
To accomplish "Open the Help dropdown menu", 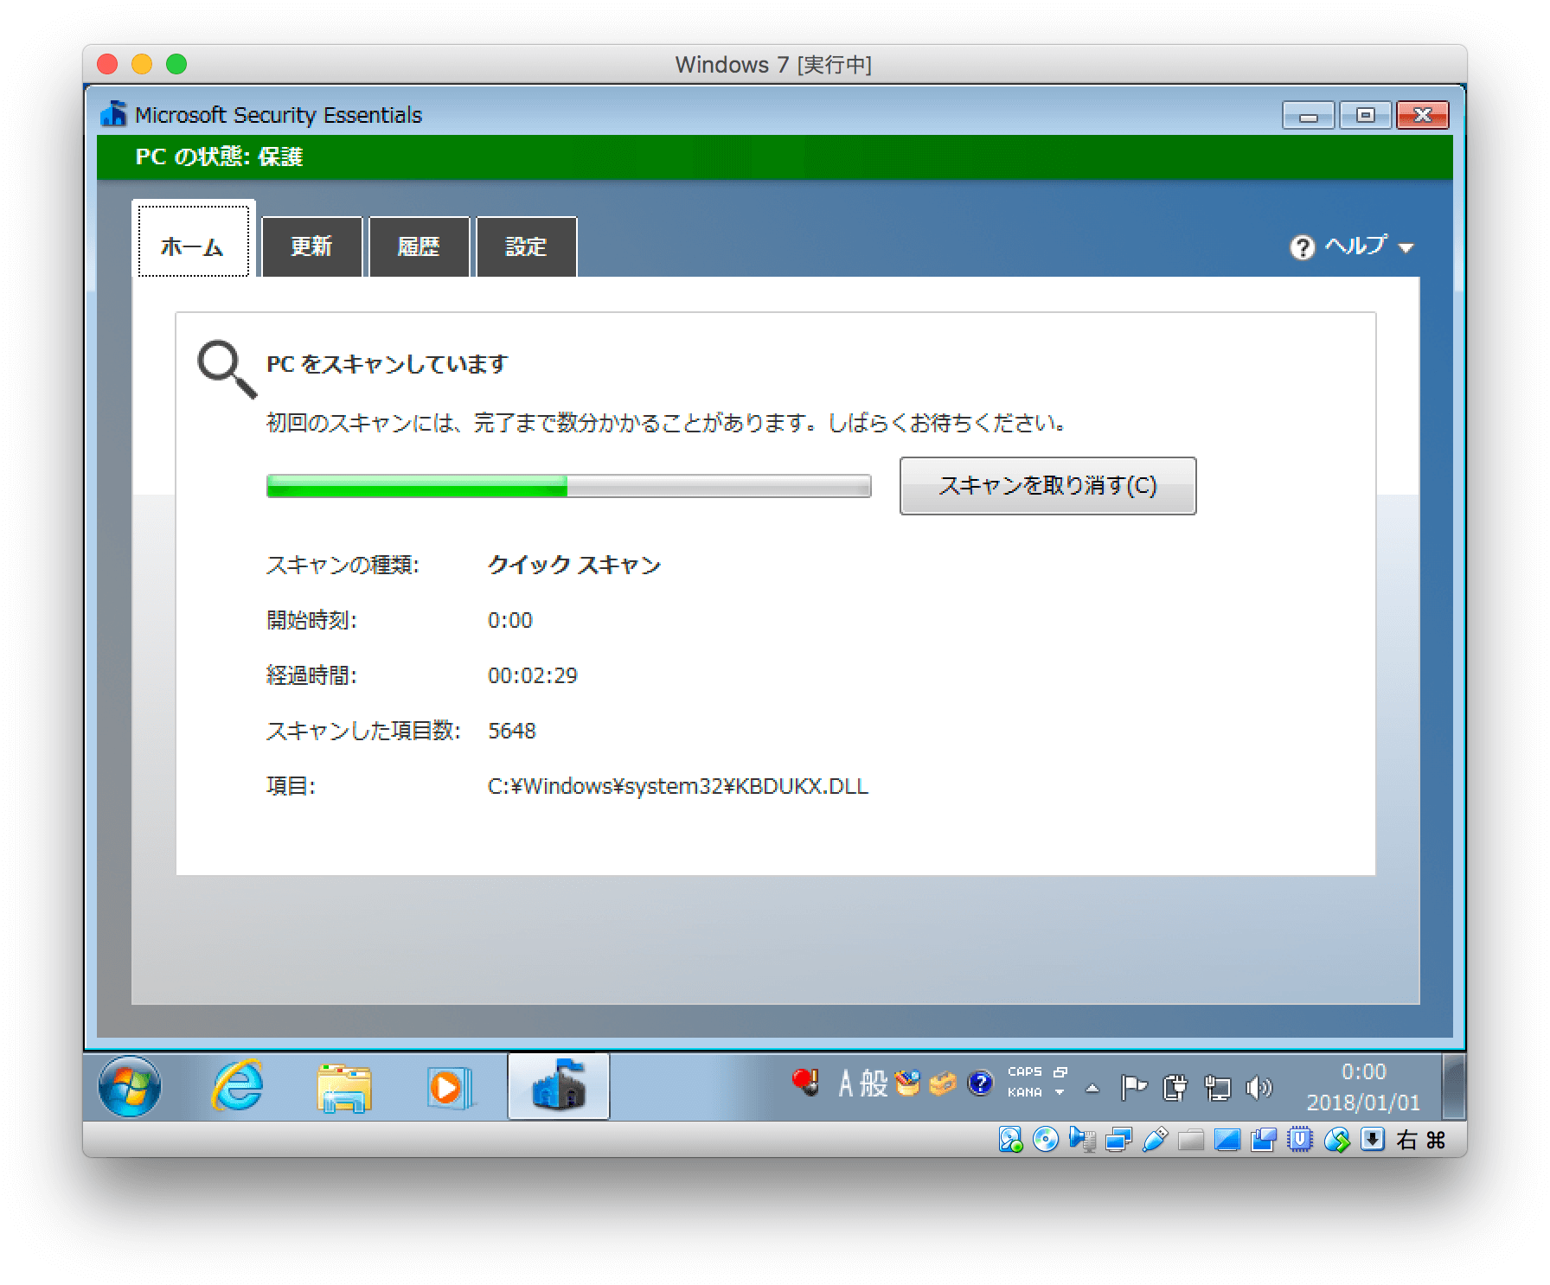I will coord(1351,246).
